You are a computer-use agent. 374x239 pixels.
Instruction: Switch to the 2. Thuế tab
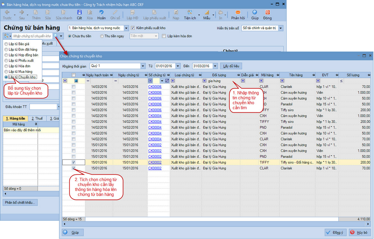pyautogui.click(x=37, y=118)
